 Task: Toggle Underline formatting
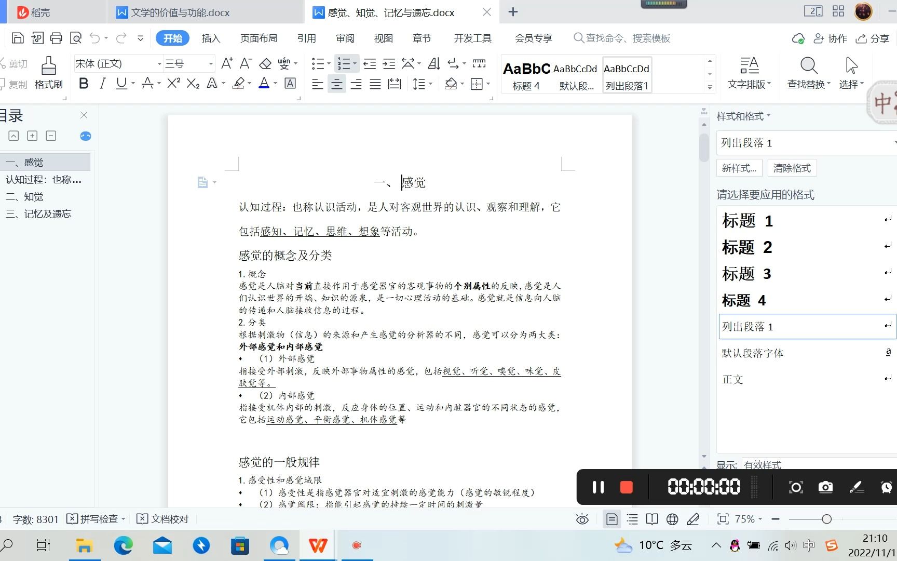121,83
